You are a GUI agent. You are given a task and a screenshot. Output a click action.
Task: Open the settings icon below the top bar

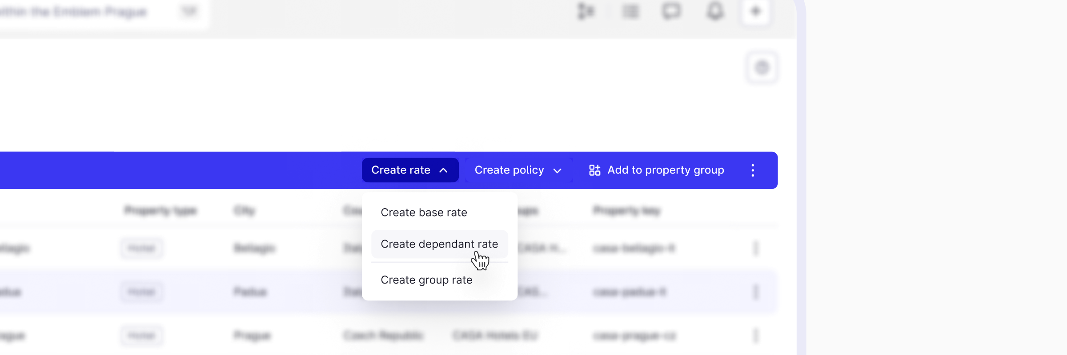[762, 67]
